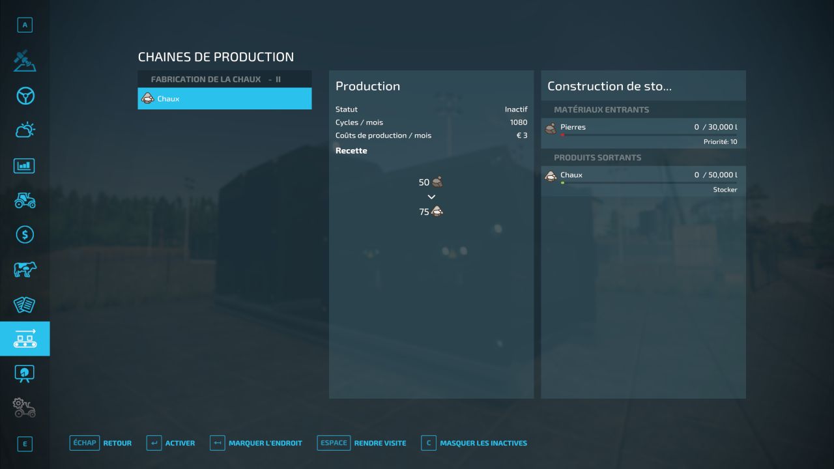Click the lime icon in recipe output
This screenshot has width=834, height=469.
click(437, 211)
